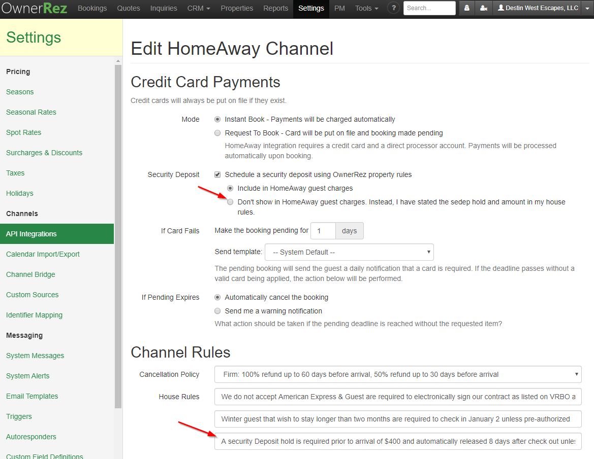594x459 pixels.
Task: Select Don't show in HomeAway guest charges radio
Action: (x=230, y=202)
